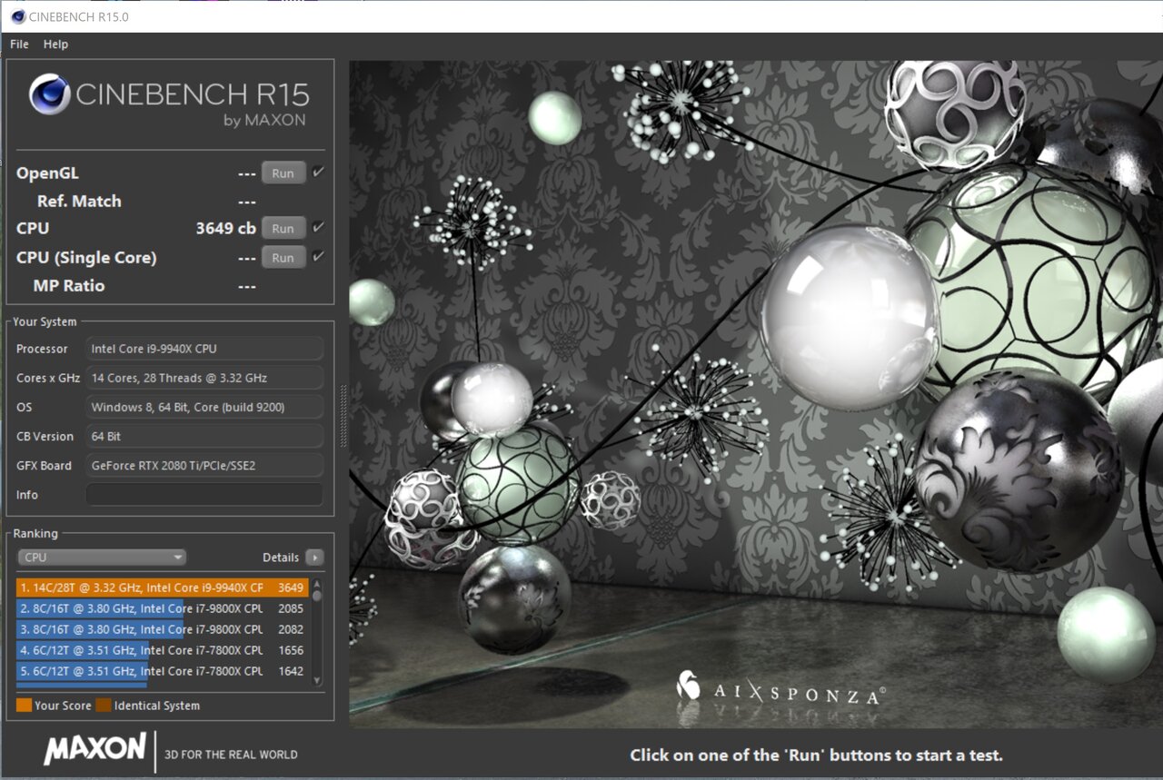Select ranking entry 1 i9-9940X 3649

(x=163, y=587)
